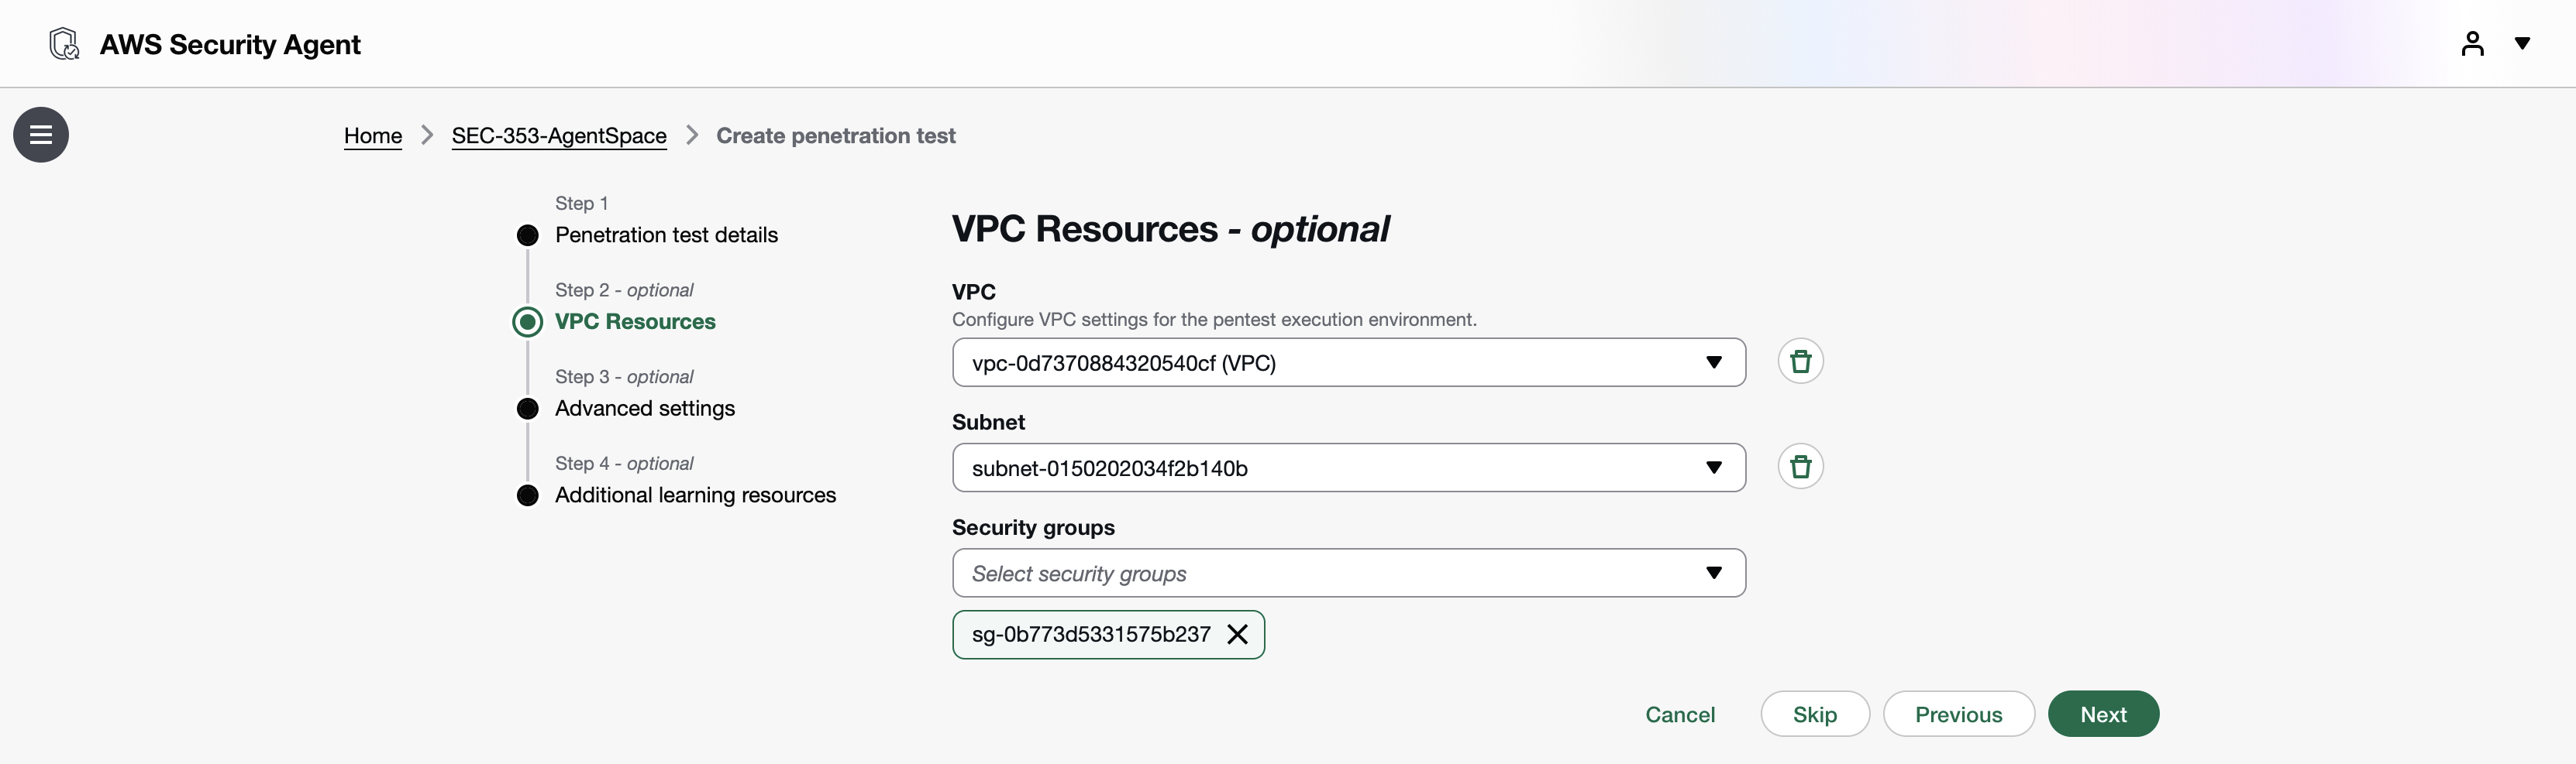This screenshot has width=2576, height=764.
Task: Skip the VPC Resources step
Action: point(1814,714)
